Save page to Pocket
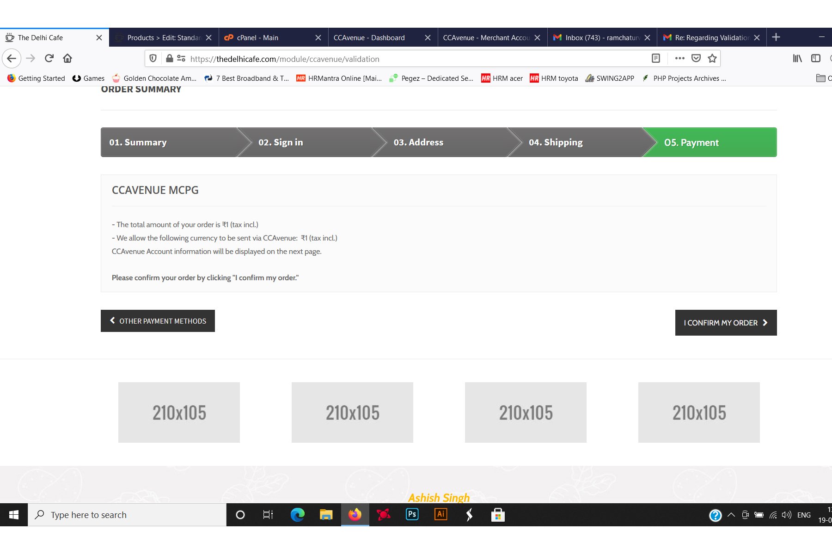This screenshot has width=832, height=554. pyautogui.click(x=696, y=58)
